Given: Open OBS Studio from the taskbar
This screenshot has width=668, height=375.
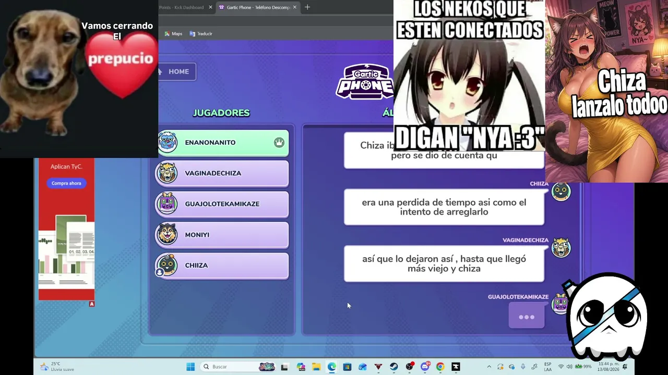Looking at the screenshot, I should [x=410, y=367].
